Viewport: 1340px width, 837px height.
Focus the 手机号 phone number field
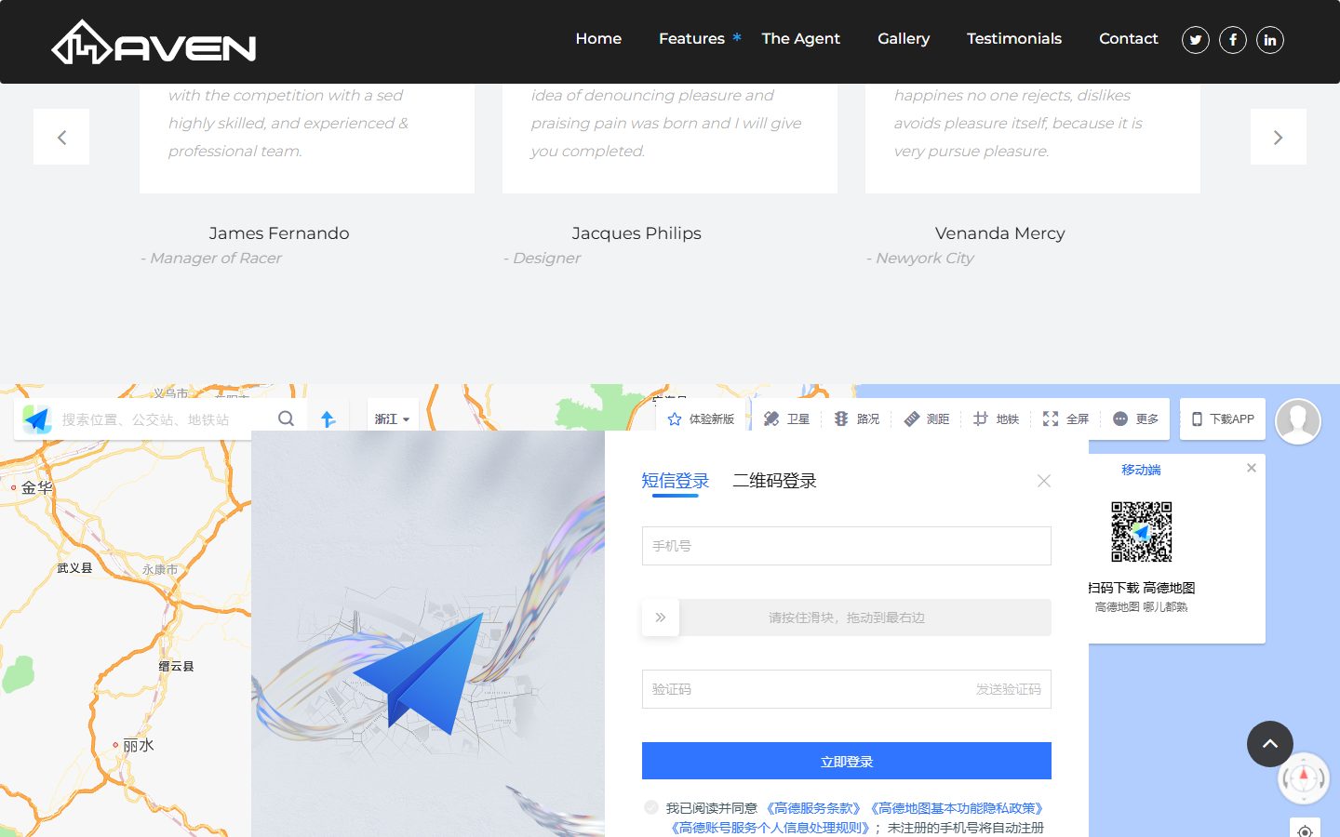pyautogui.click(x=847, y=546)
